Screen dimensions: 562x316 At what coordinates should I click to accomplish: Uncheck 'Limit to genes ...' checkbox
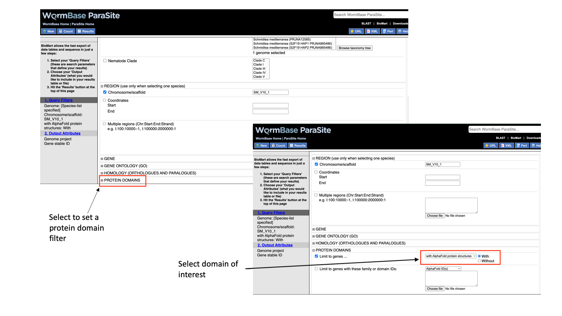point(316,256)
